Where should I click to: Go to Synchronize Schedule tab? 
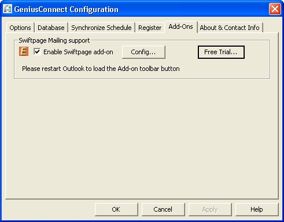point(101,28)
